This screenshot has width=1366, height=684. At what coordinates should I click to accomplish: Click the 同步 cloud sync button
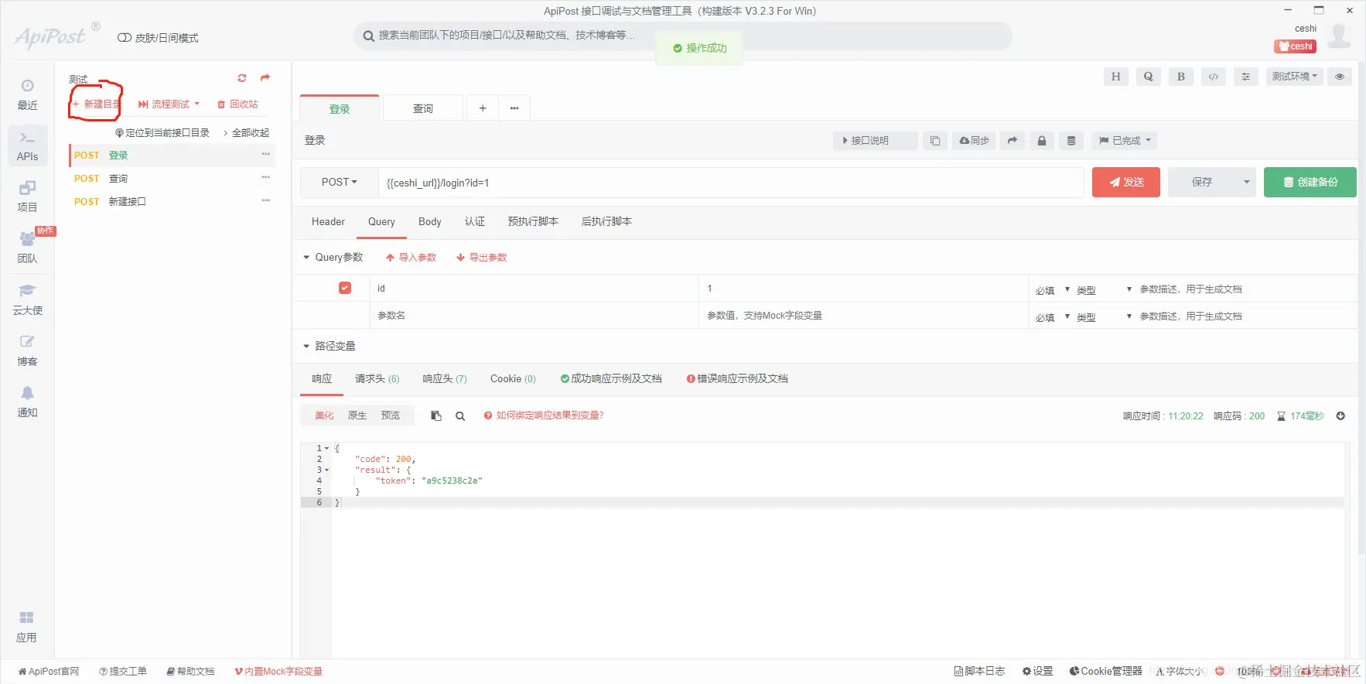pos(974,141)
